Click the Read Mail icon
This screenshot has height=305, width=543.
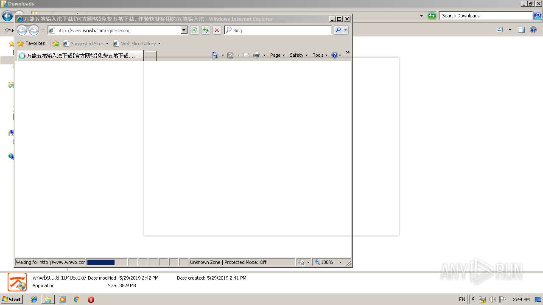tap(246, 55)
